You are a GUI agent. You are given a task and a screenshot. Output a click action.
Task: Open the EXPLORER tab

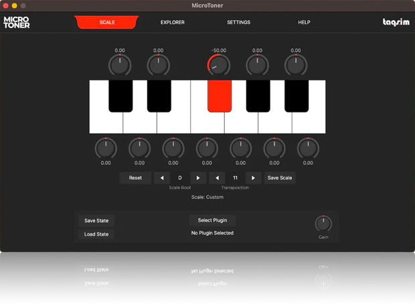(x=173, y=22)
